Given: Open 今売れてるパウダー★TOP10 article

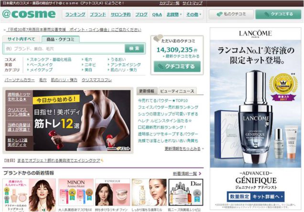Looking at the screenshot, I should coord(163,100).
